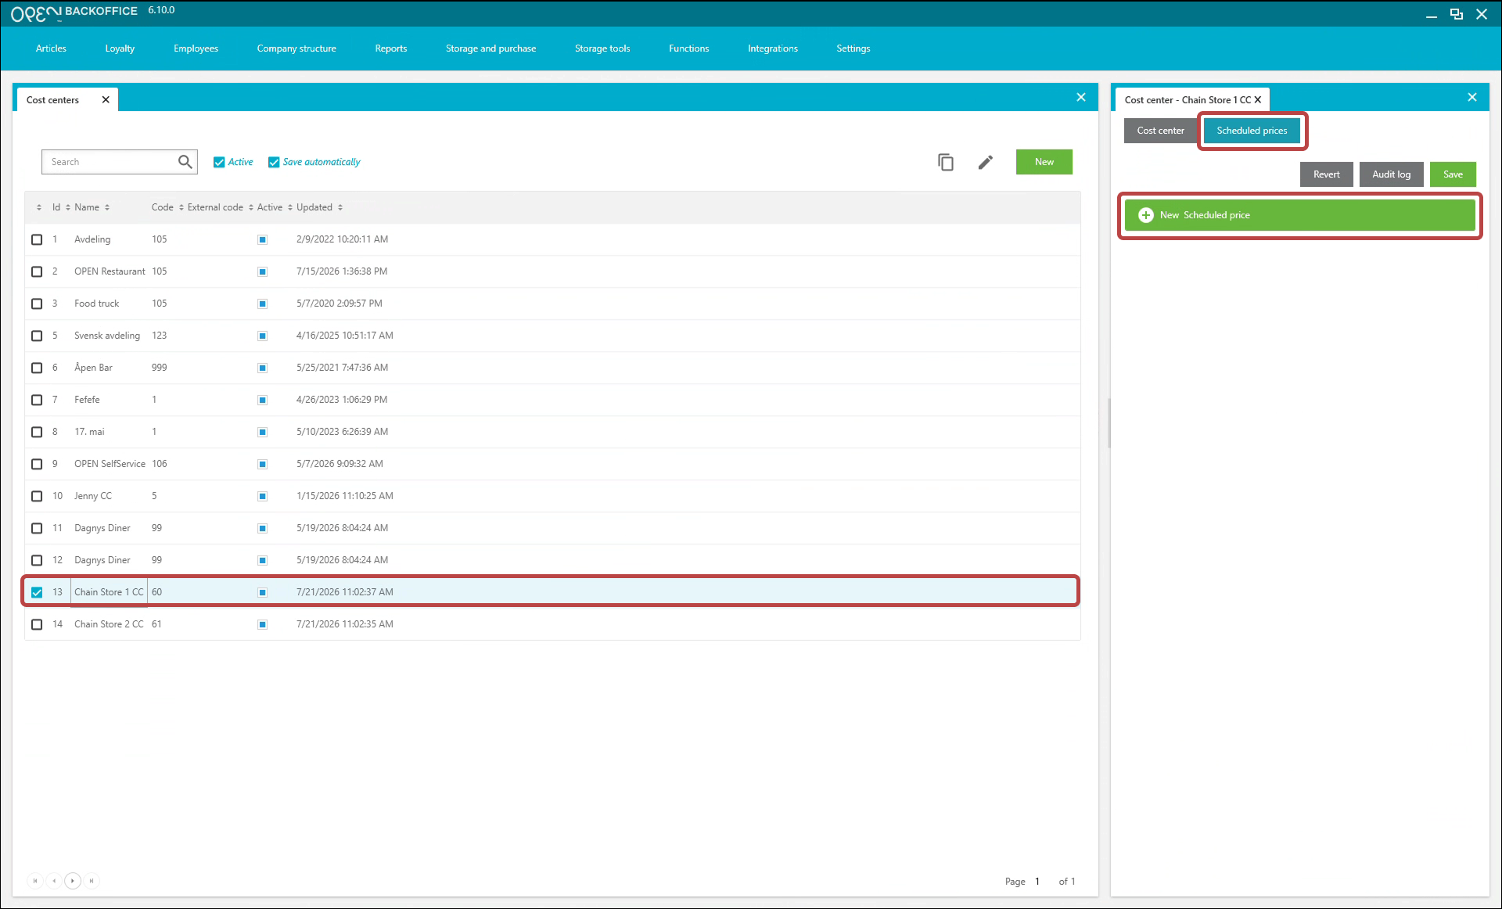Click the pencil edit icon

coord(986,162)
